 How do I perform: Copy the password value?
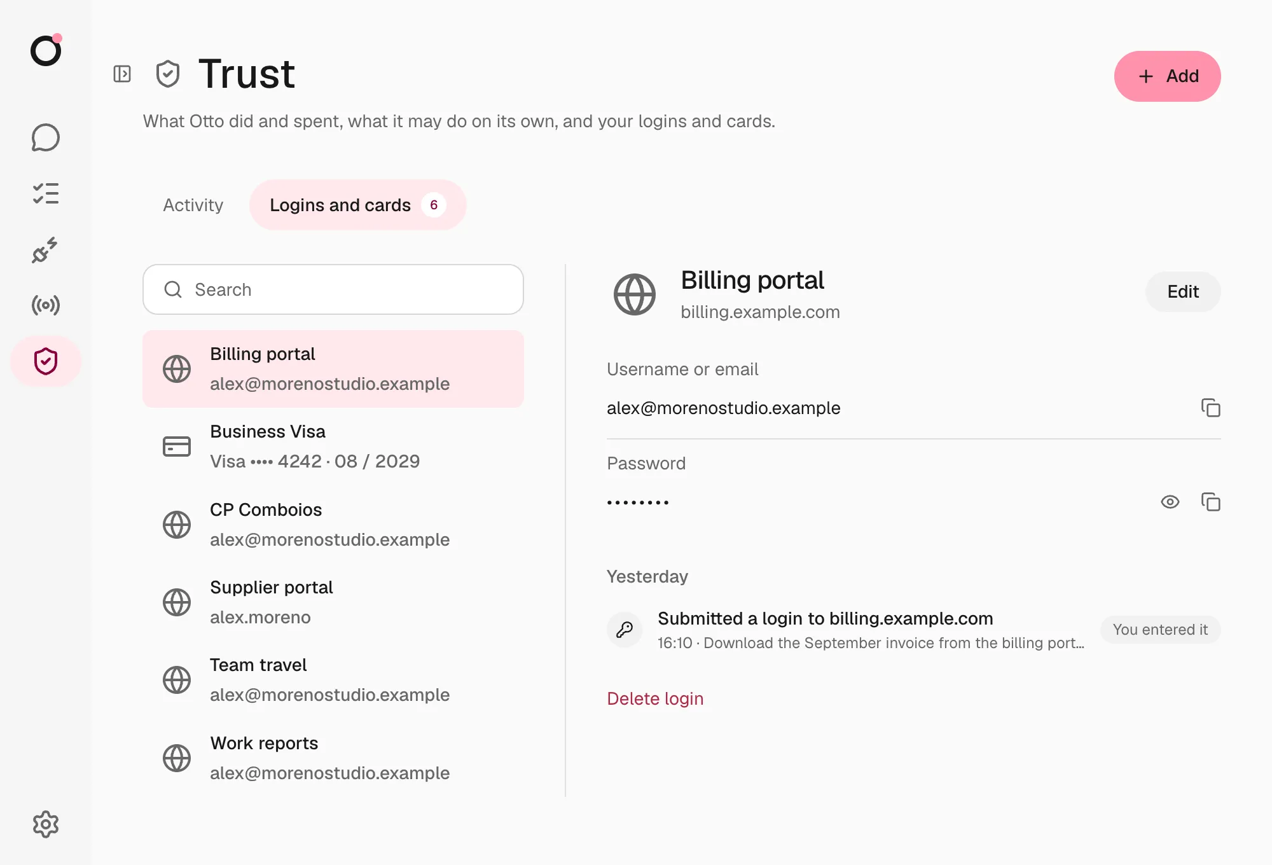pos(1210,502)
